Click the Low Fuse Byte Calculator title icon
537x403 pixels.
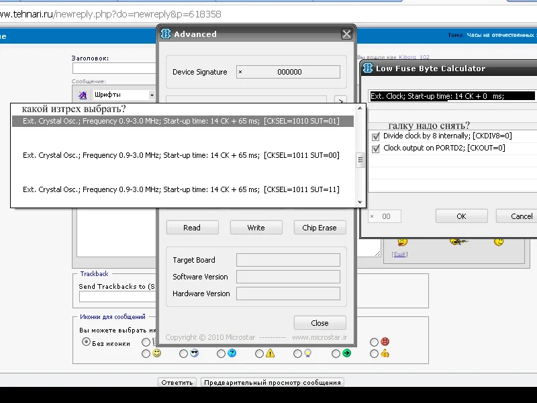coord(367,68)
